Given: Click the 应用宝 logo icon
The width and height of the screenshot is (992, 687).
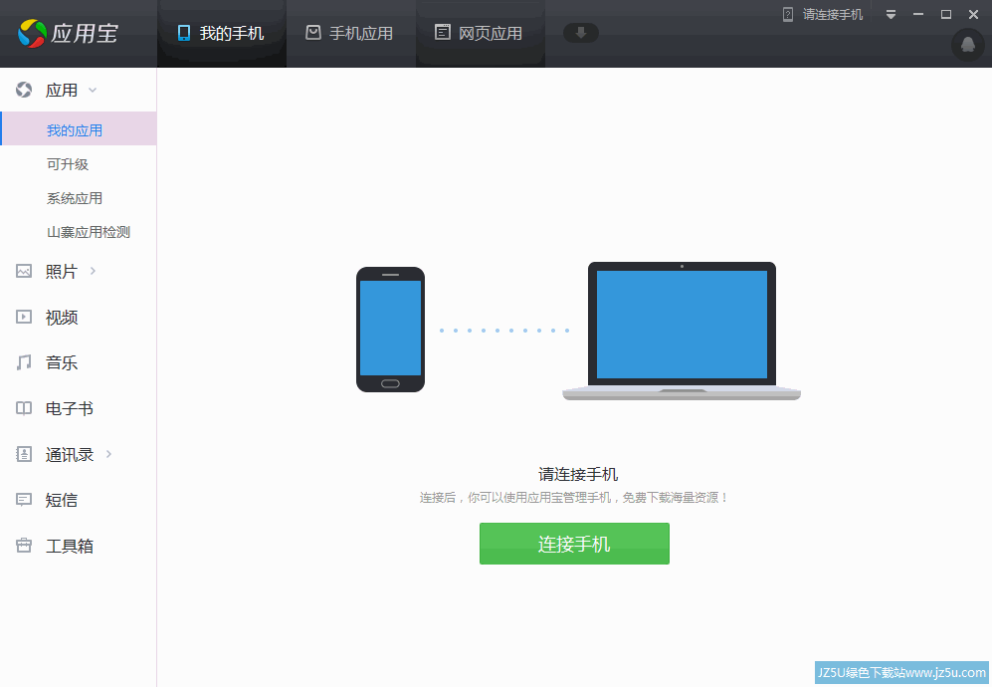Looking at the screenshot, I should [x=32, y=33].
